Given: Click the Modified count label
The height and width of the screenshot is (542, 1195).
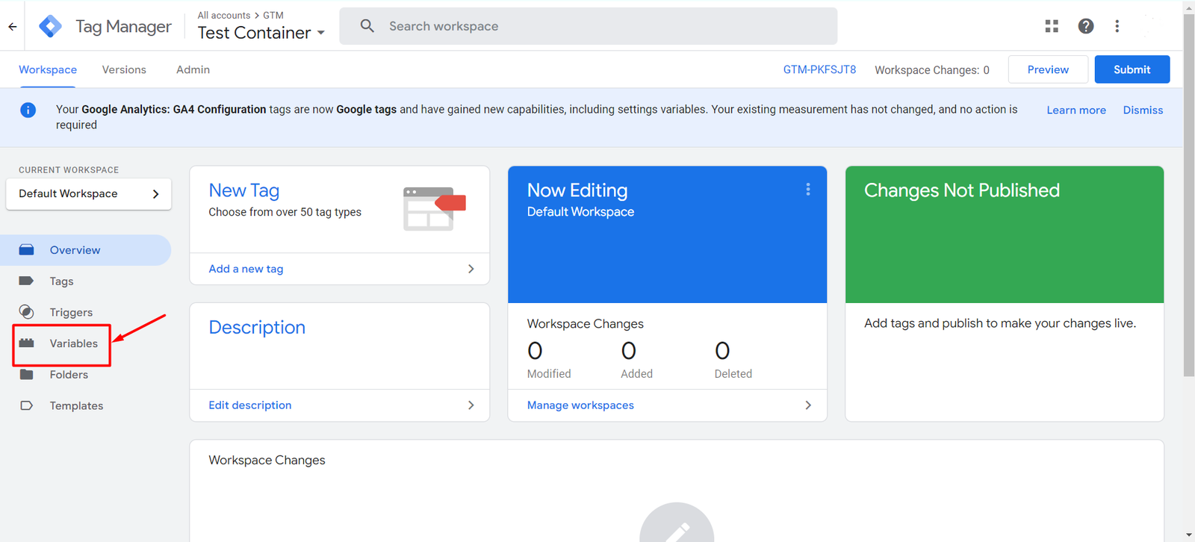Looking at the screenshot, I should tap(549, 374).
